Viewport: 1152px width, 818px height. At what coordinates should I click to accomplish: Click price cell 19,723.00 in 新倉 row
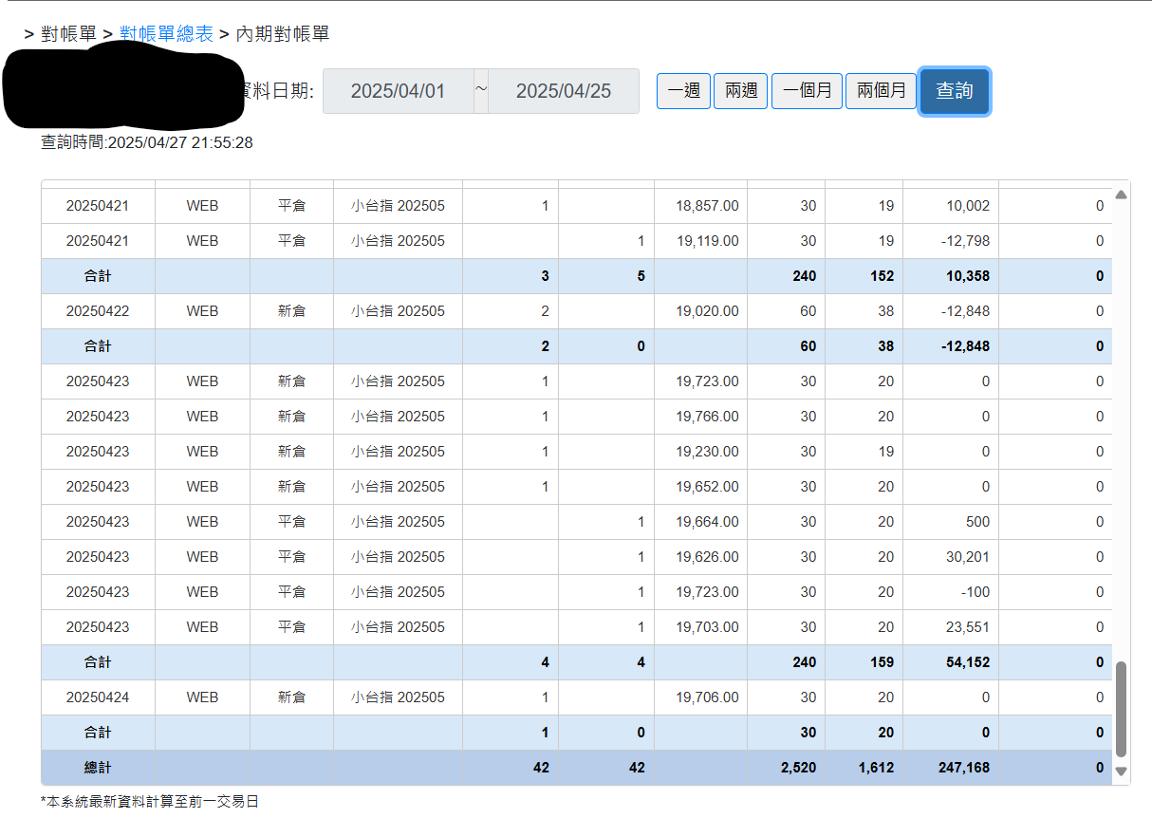701,381
